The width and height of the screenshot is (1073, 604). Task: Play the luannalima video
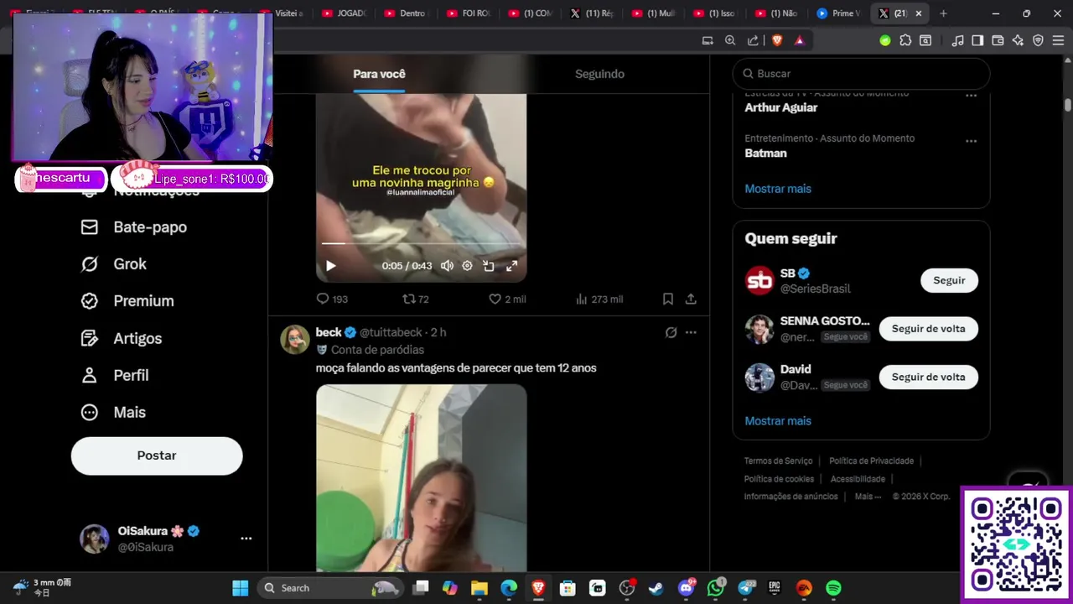(x=331, y=266)
